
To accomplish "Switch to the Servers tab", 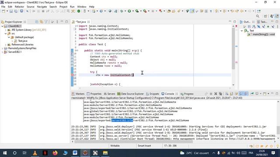I will pyautogui.click(x=109, y=94).
